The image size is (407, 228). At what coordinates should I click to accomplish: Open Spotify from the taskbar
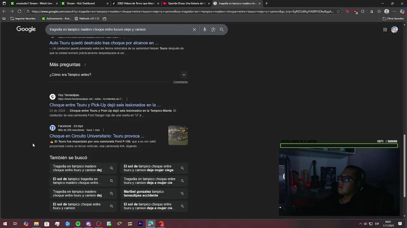78,224
